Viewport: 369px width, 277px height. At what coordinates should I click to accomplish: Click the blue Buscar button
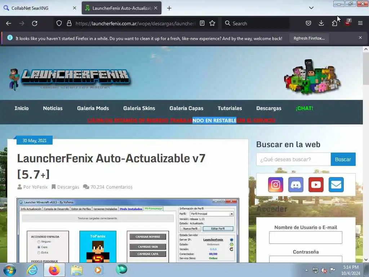[x=343, y=159]
